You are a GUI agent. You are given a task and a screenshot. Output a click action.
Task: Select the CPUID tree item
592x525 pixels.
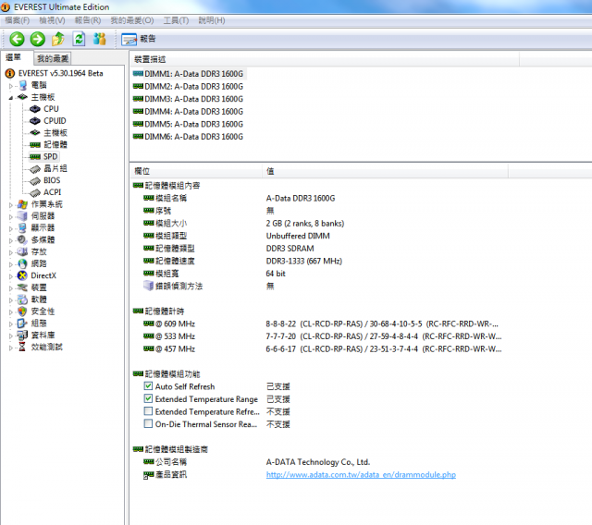pos(55,121)
